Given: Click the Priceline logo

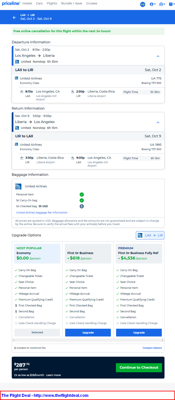Looking at the screenshot, I should pyautogui.click(x=11, y=3).
